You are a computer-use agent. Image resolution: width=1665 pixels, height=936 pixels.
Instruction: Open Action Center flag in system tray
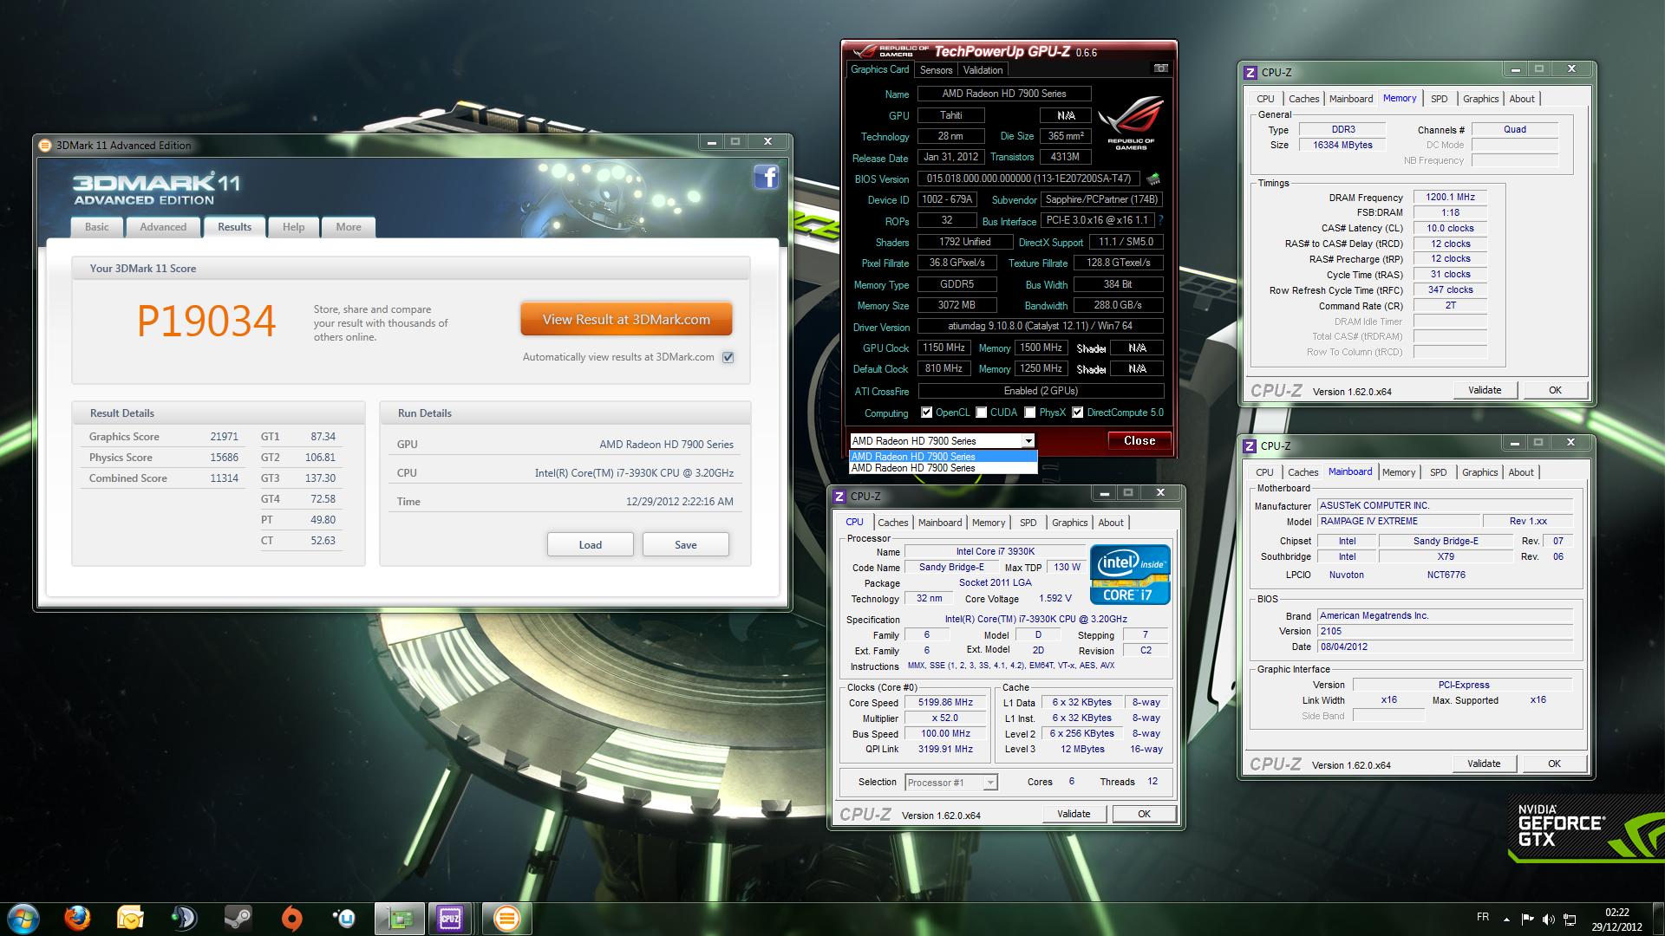point(1527,919)
